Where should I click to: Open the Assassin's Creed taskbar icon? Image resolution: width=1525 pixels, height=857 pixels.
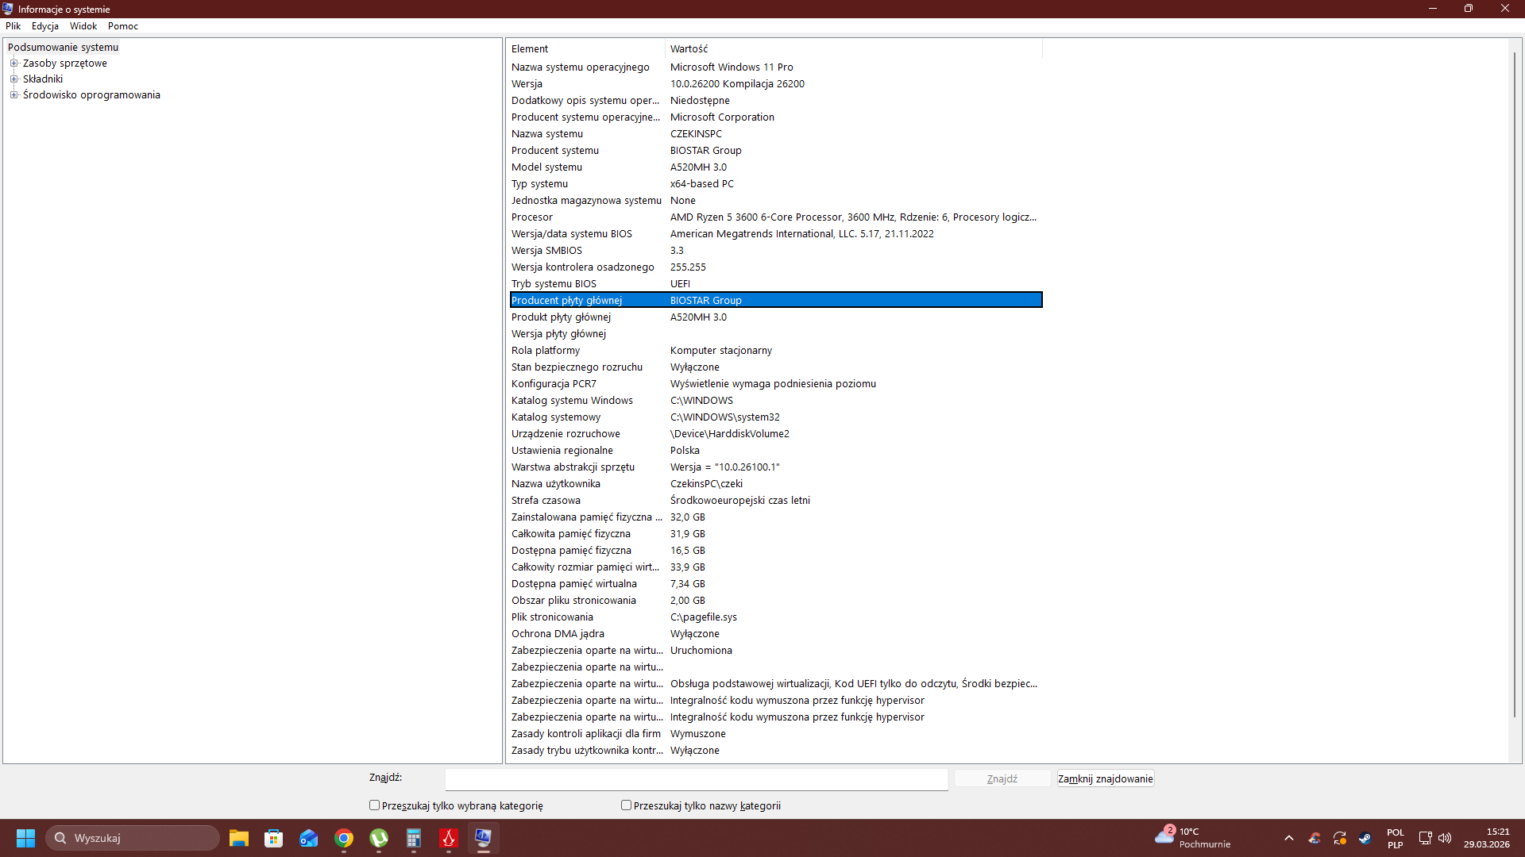coord(449,838)
